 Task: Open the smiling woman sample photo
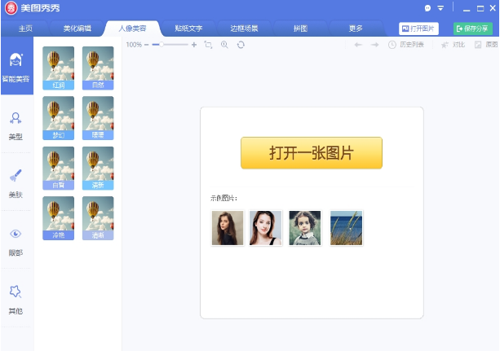coord(265,228)
